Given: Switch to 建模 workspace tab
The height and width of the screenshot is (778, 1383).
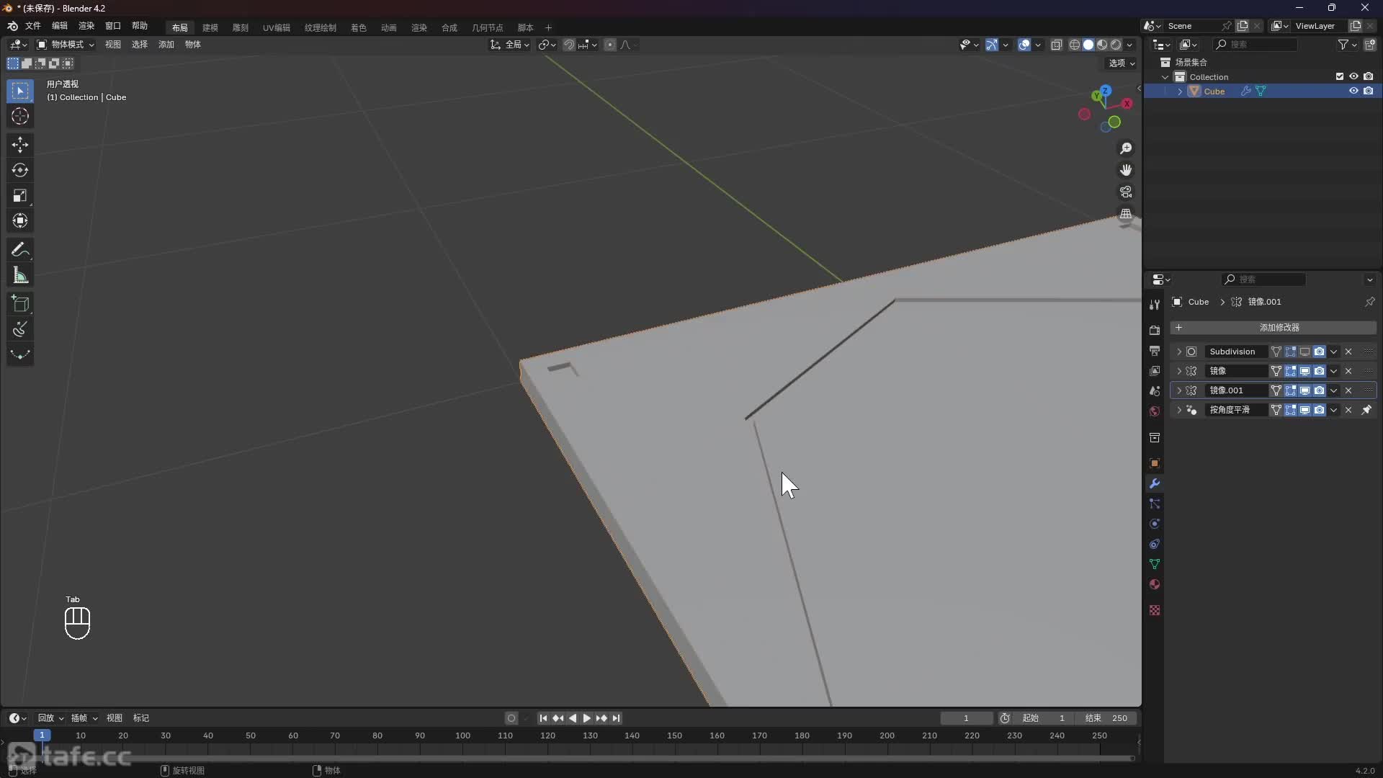Looking at the screenshot, I should click(x=210, y=27).
